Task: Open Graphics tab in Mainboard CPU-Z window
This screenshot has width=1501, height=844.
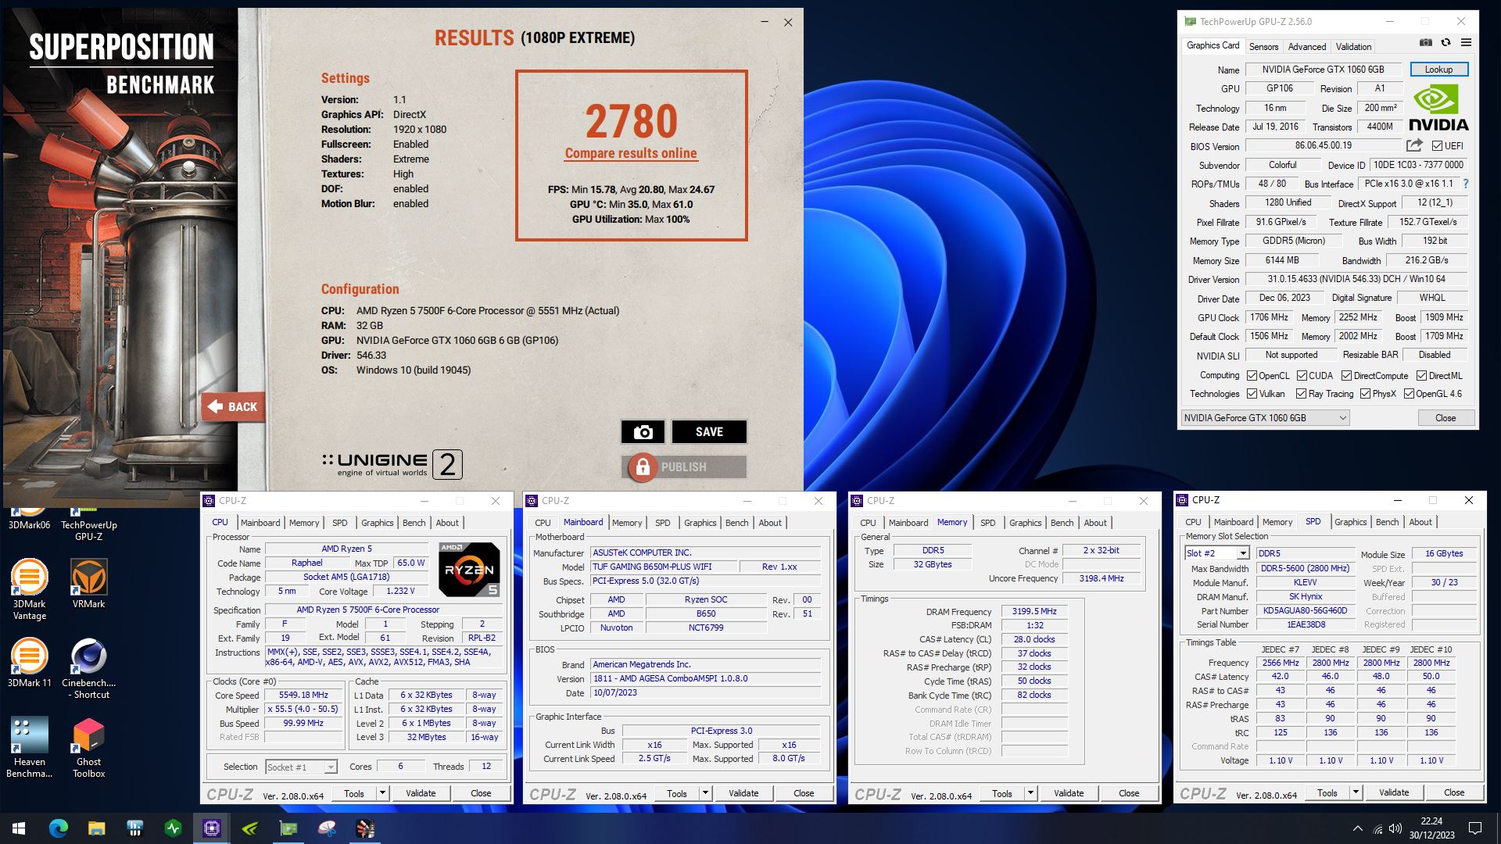Action: [x=700, y=523]
